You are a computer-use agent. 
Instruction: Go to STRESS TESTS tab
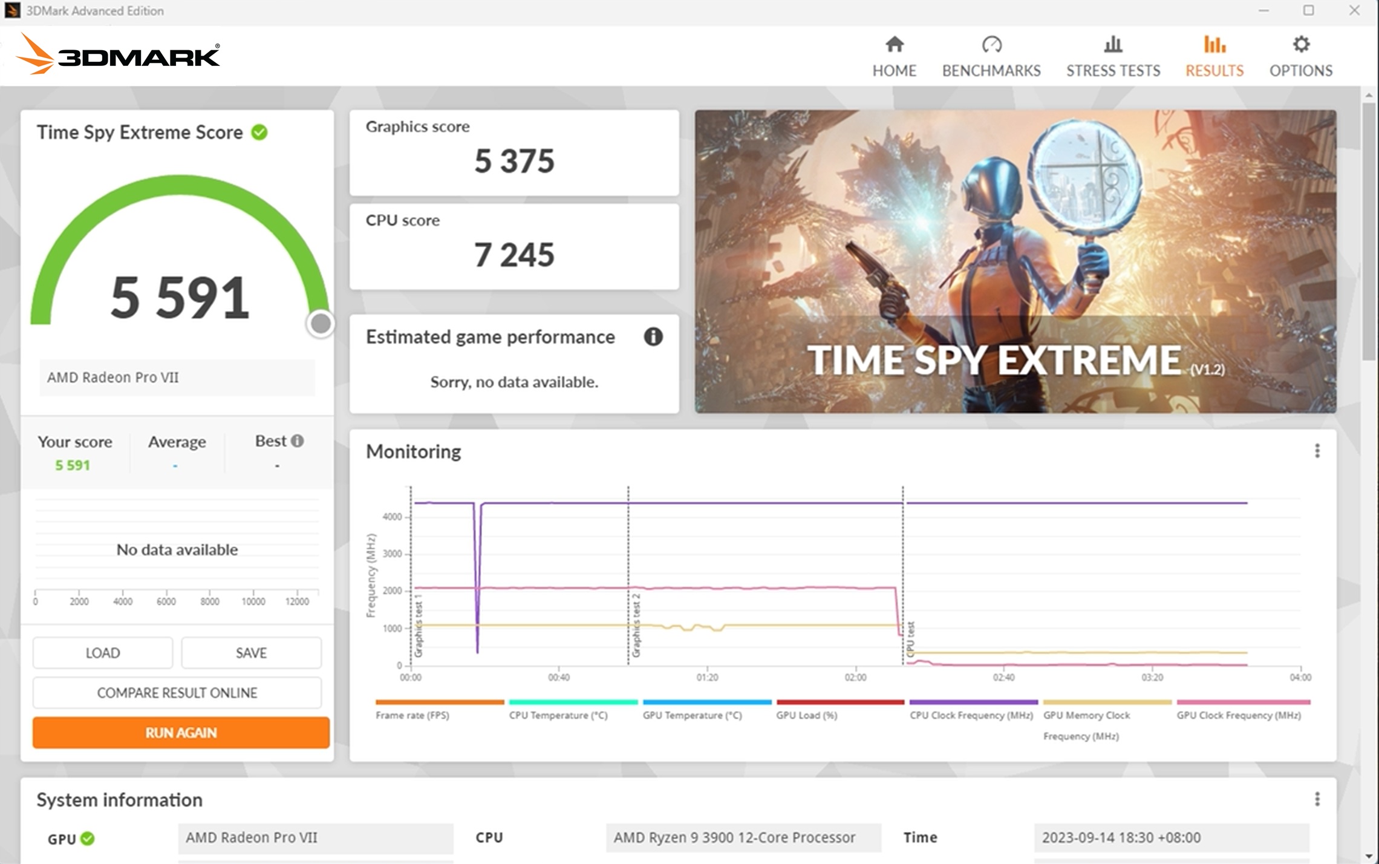click(x=1113, y=57)
